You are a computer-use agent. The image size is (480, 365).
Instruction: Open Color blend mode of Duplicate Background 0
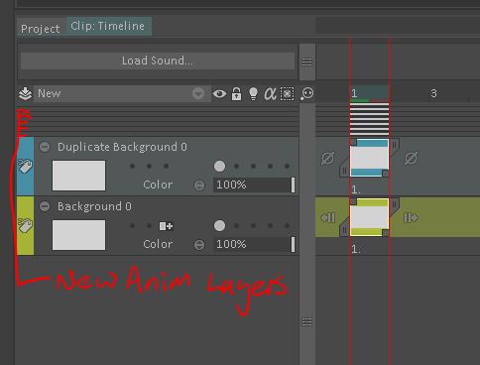click(x=158, y=184)
